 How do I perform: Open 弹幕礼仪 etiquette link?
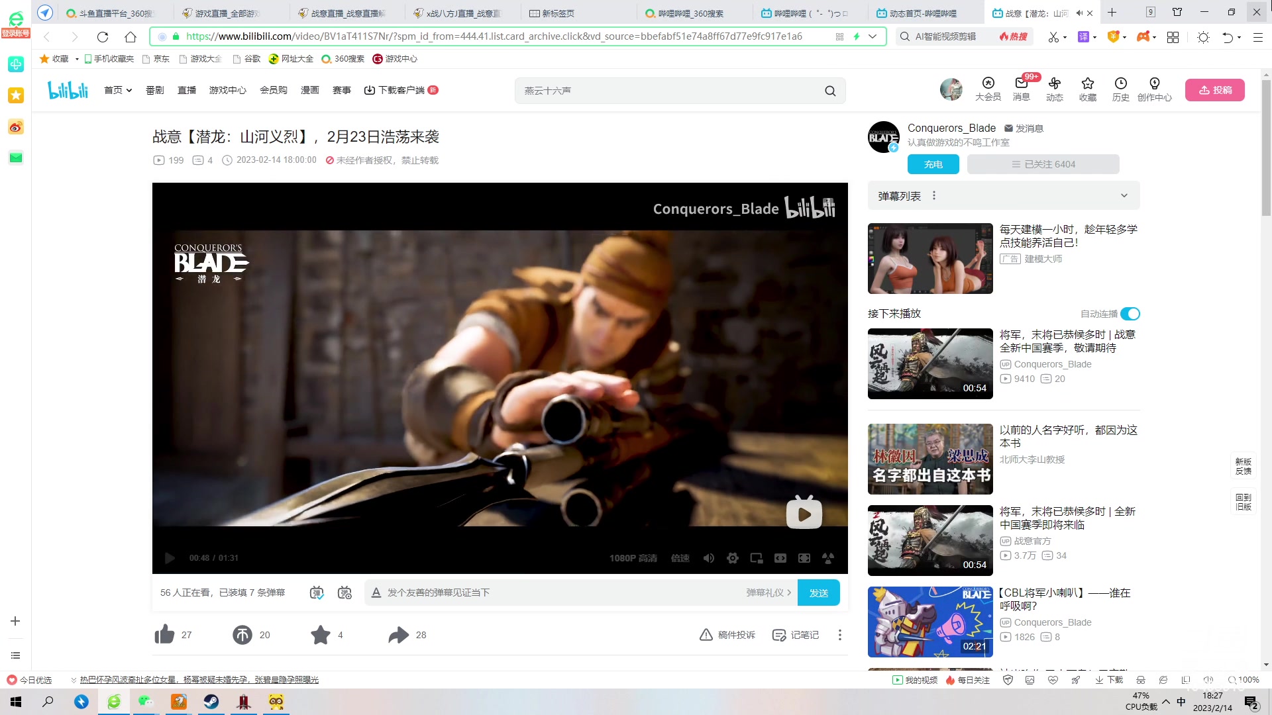coord(768,593)
